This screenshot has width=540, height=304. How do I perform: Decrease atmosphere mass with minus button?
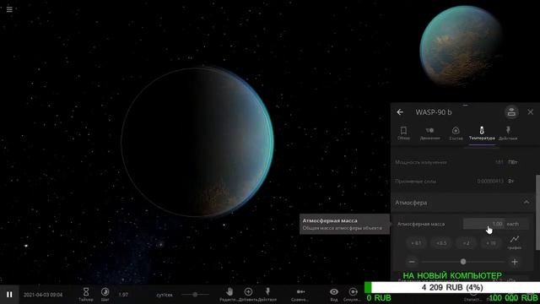pos(412,262)
